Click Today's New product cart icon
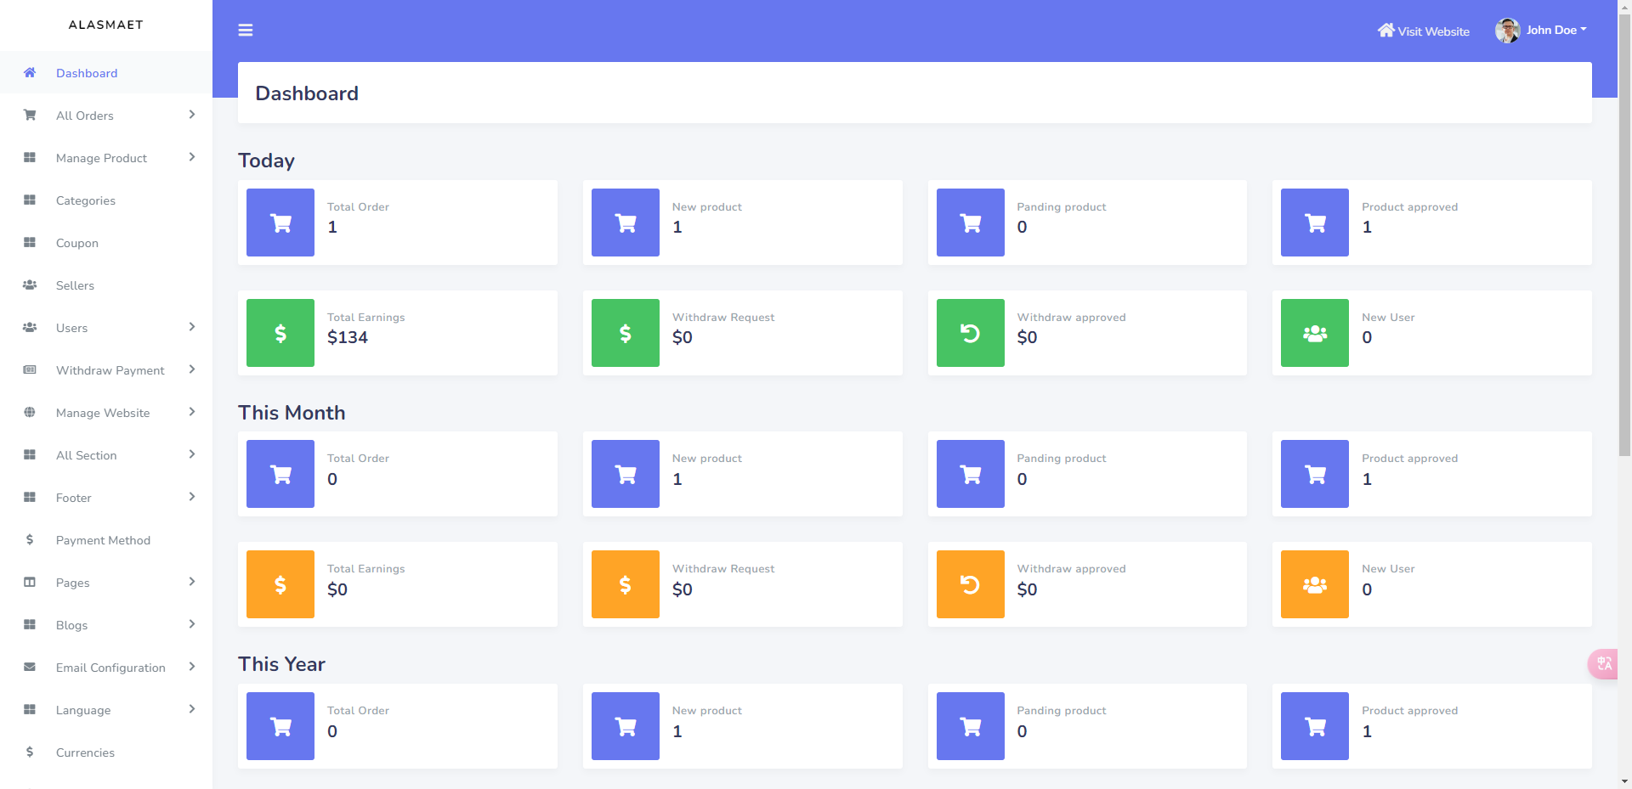1632x789 pixels. coord(626,223)
